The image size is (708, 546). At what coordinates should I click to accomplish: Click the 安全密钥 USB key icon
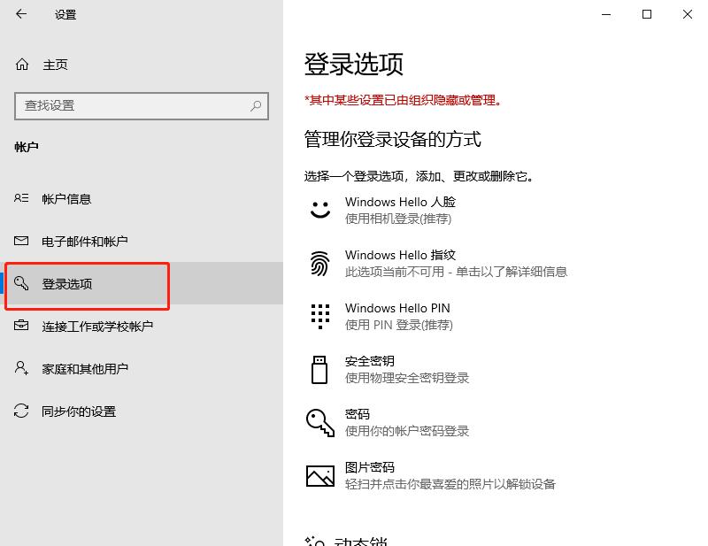click(x=319, y=369)
